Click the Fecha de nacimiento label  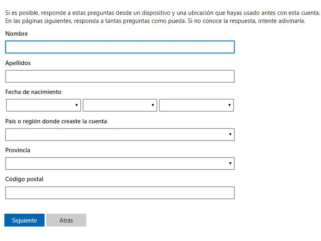click(x=33, y=92)
